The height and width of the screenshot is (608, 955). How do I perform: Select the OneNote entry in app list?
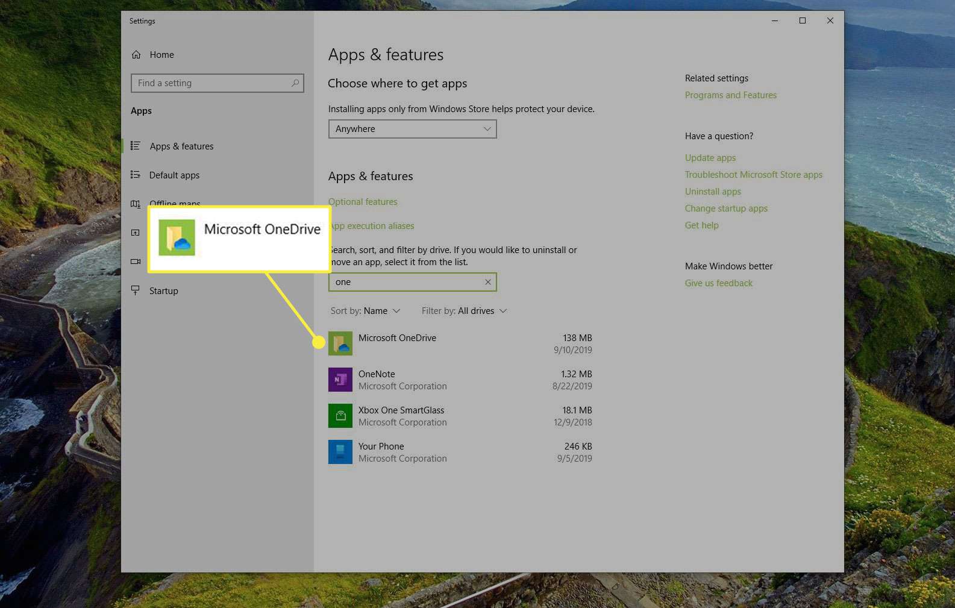pyautogui.click(x=460, y=380)
